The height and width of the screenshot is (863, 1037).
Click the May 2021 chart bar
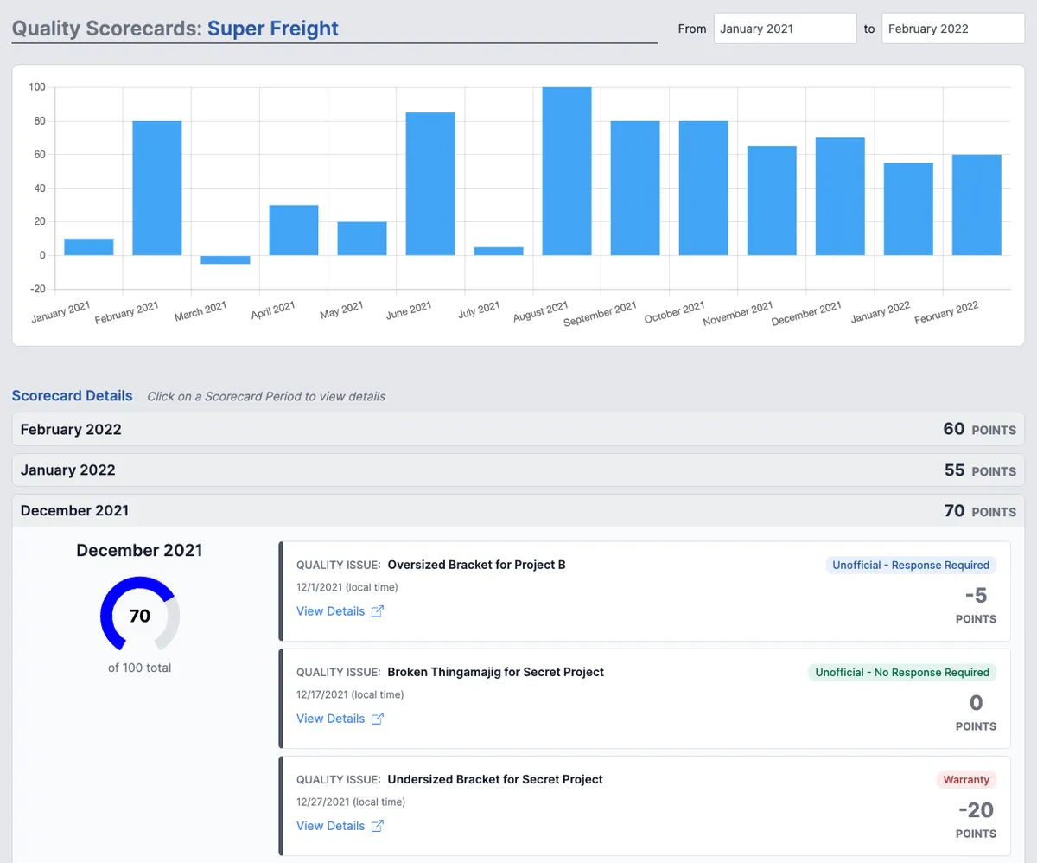click(x=362, y=239)
